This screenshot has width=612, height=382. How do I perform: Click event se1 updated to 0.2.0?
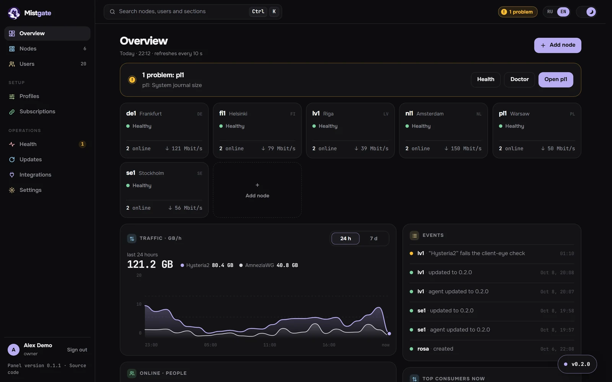coord(492,311)
